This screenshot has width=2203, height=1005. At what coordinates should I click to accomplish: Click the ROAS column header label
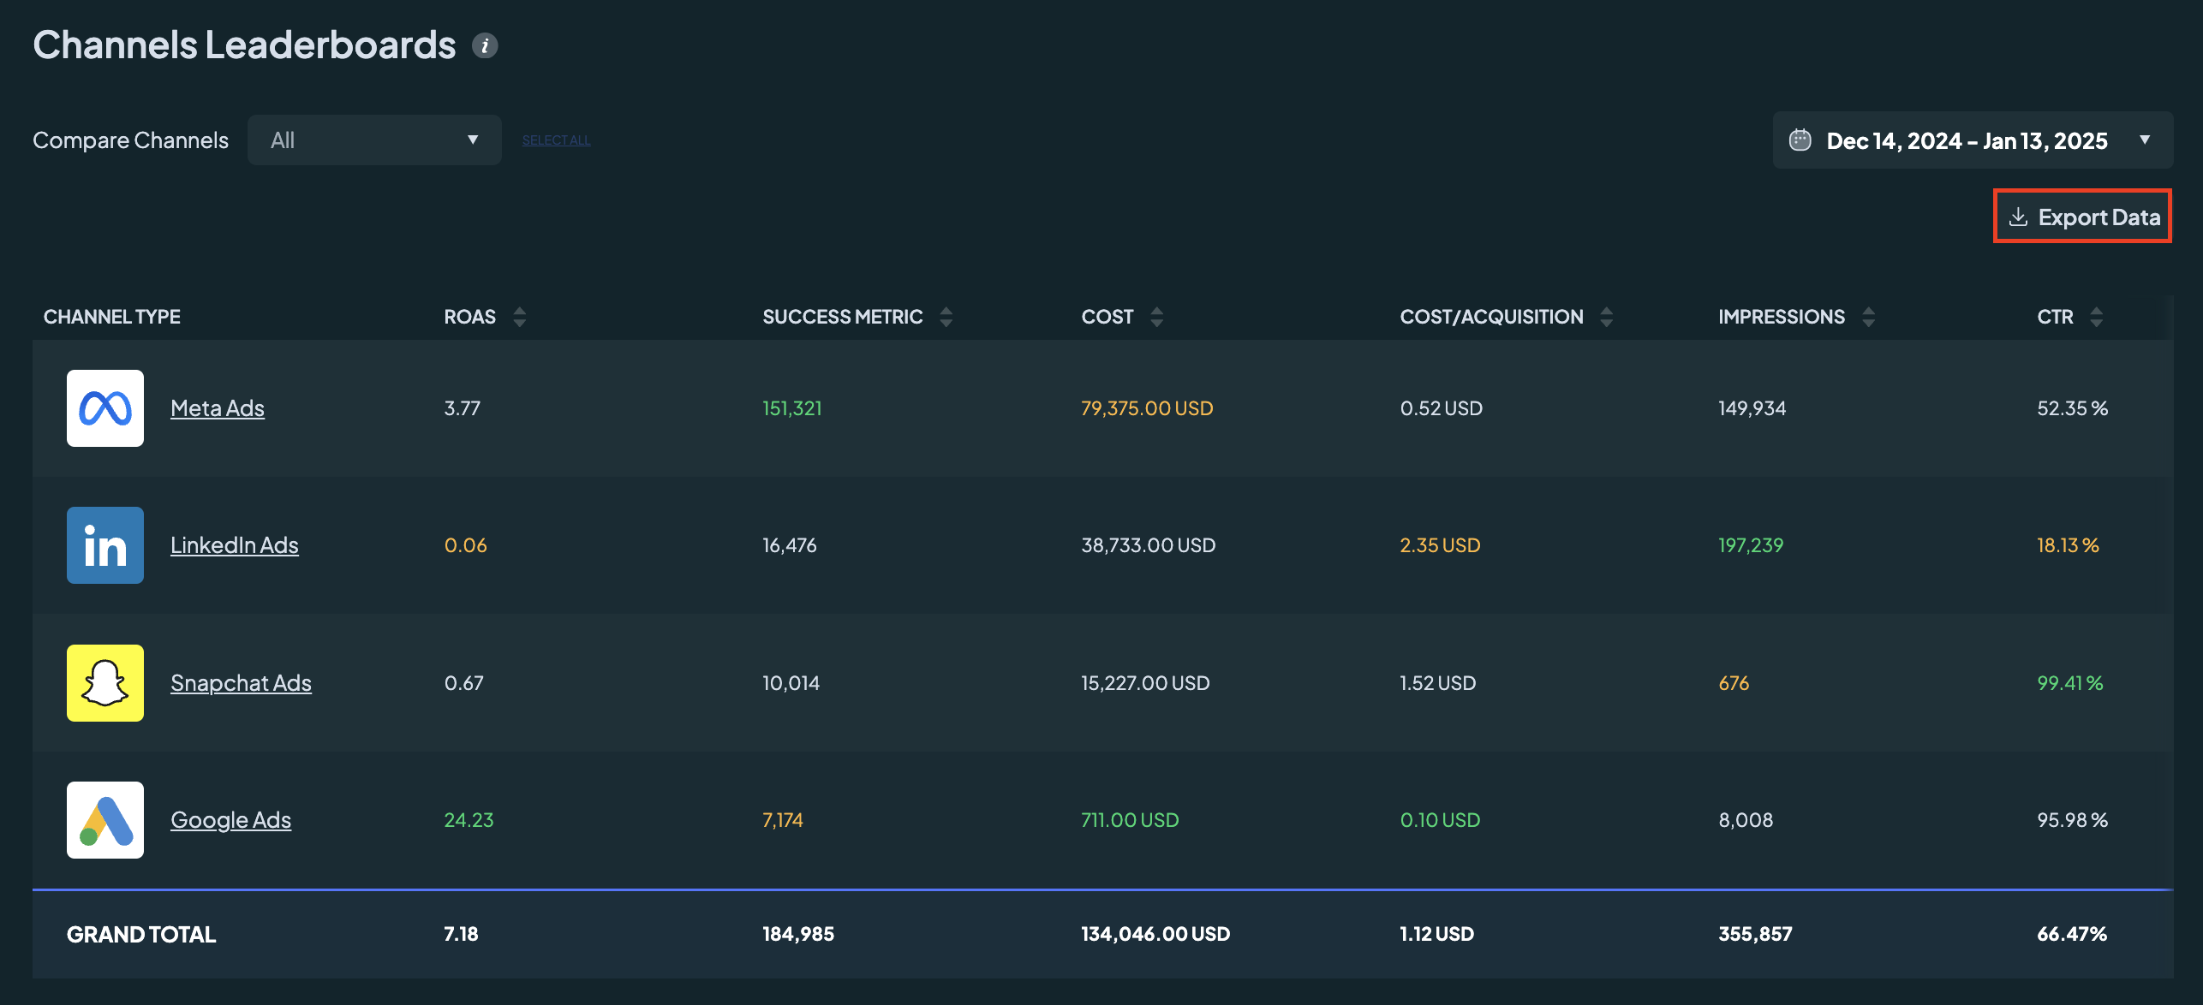click(x=469, y=317)
